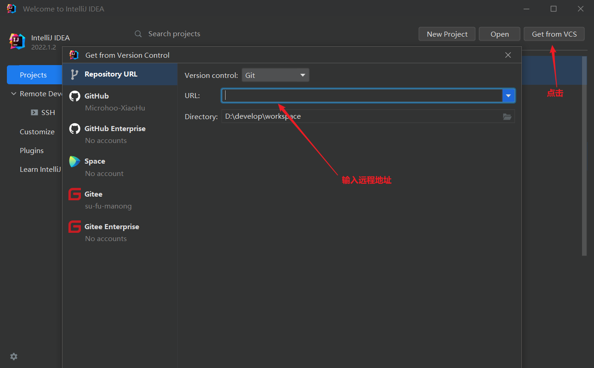Minimize the IntelliJ IDEA welcome window
This screenshot has width=594, height=368.
[x=526, y=9]
